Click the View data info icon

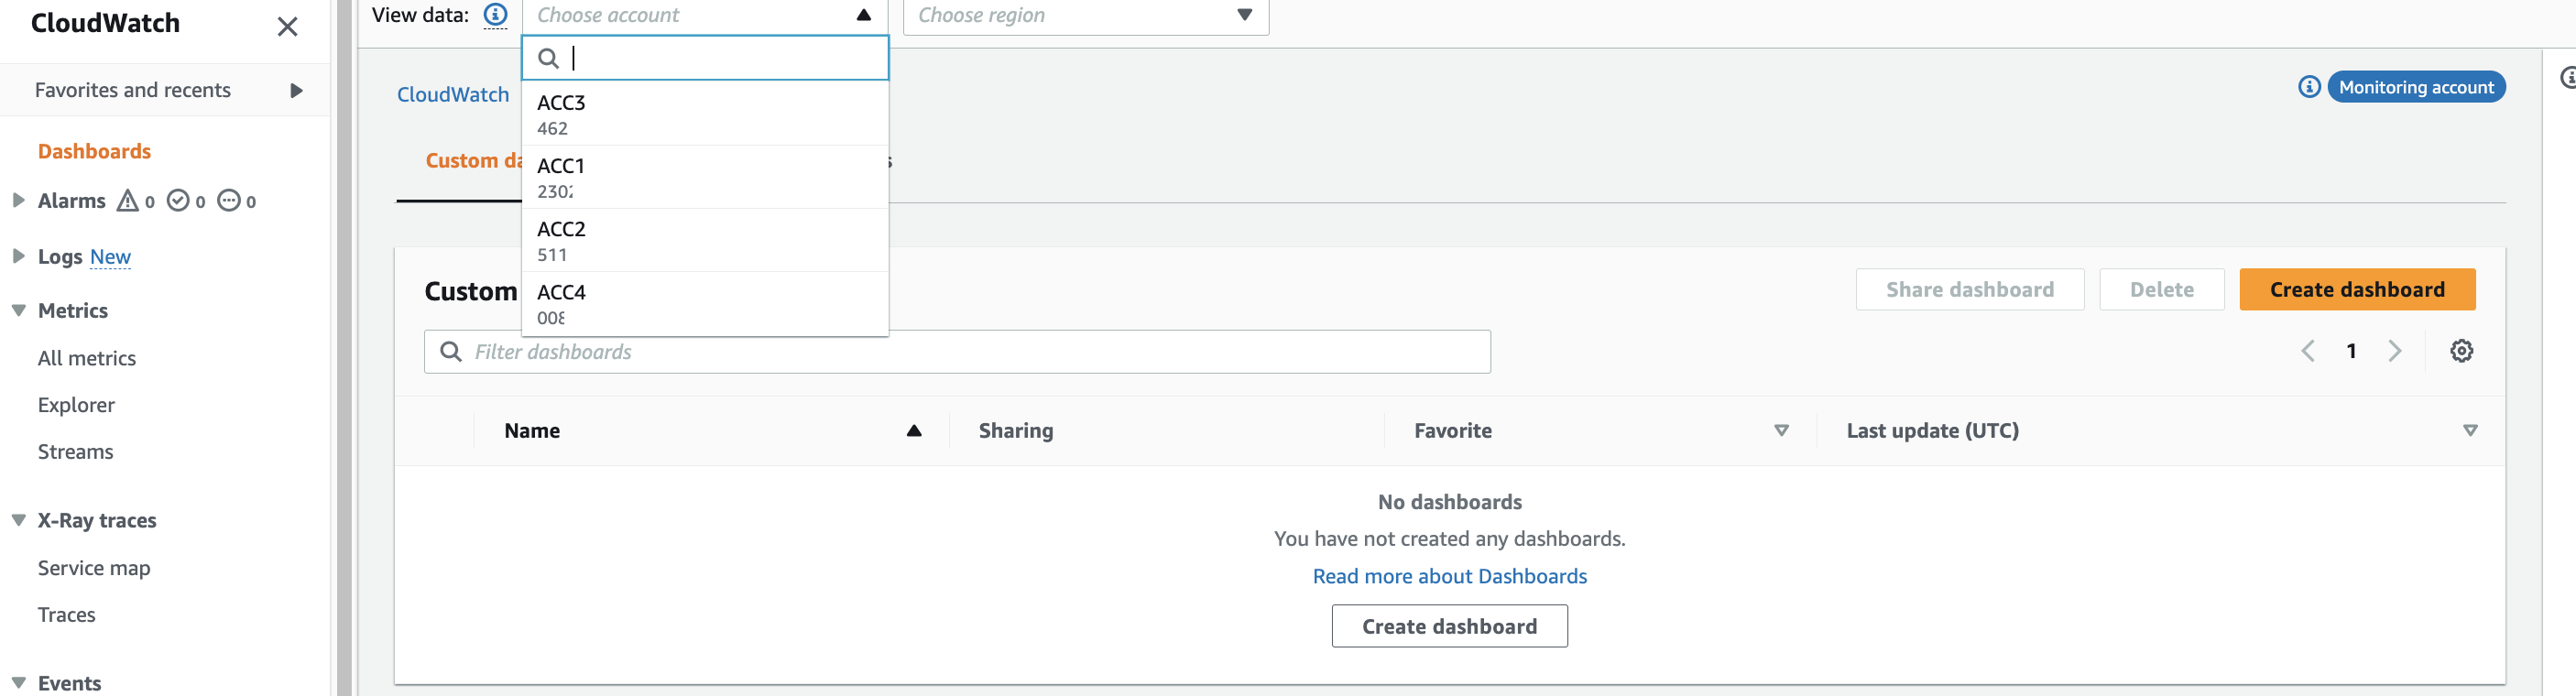pos(495,15)
